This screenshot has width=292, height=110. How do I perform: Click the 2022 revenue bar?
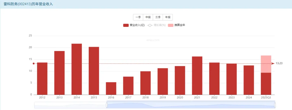click(x=214, y=79)
